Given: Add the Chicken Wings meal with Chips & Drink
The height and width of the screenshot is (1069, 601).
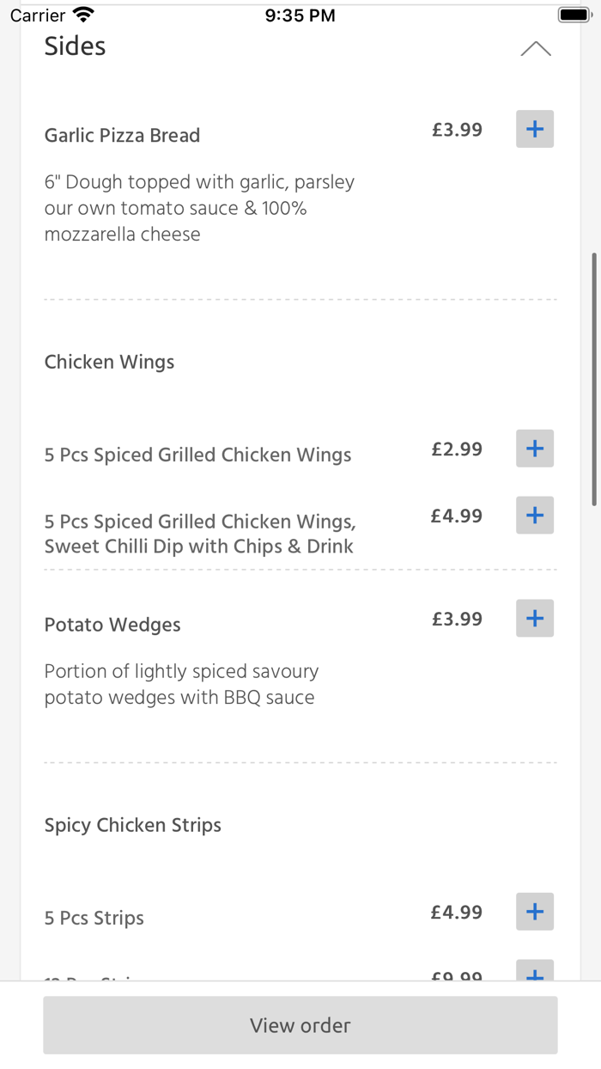Looking at the screenshot, I should click(x=534, y=515).
